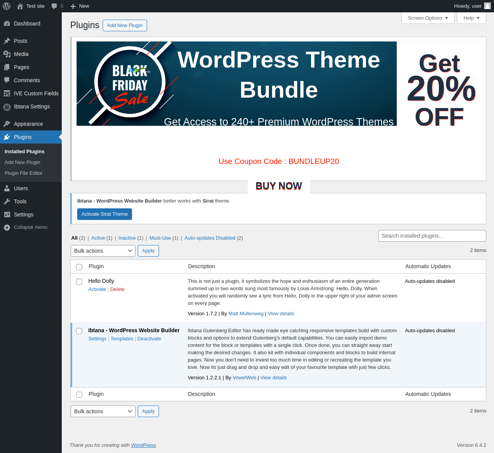Viewport: 494px width, 453px height.
Task: Click the Add New Plugin button beside heading
Action: pos(125,25)
